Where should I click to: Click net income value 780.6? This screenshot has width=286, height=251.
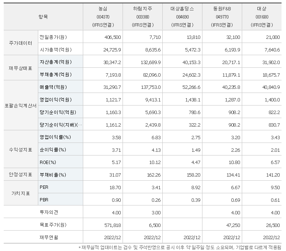194,112
